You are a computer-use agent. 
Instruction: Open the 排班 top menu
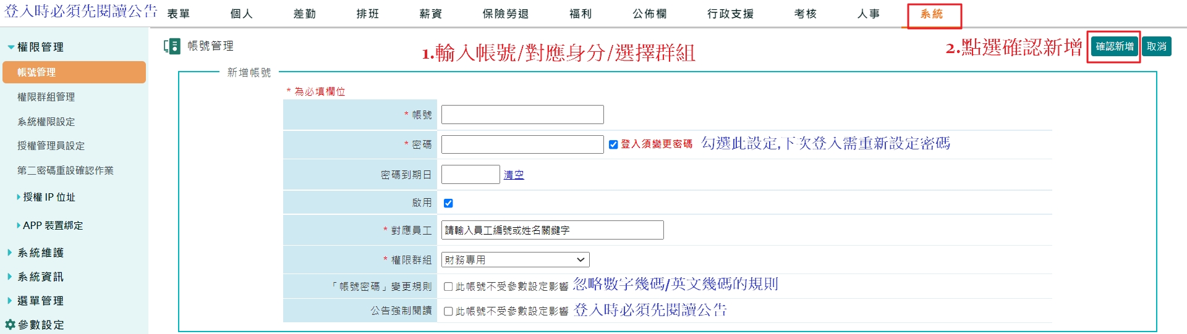[368, 14]
